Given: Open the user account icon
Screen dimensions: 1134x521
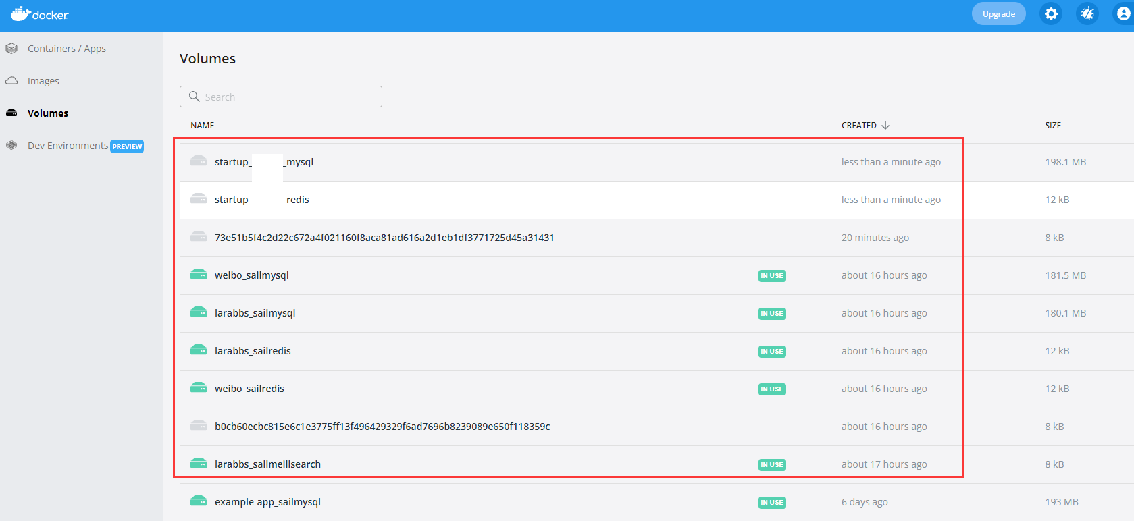Looking at the screenshot, I should pos(1123,14).
